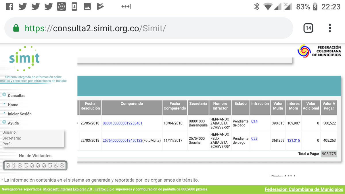Open infraction code C14 link

[254, 121]
